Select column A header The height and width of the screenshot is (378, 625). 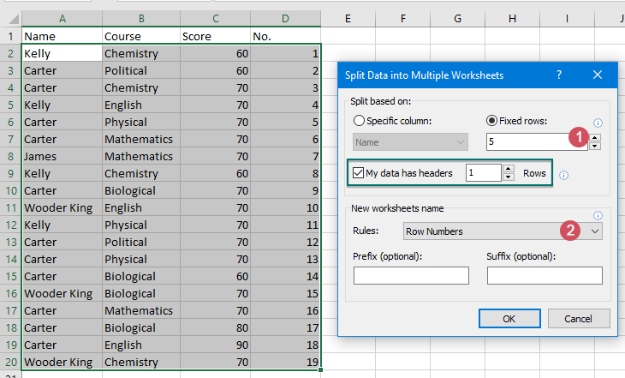(61, 18)
